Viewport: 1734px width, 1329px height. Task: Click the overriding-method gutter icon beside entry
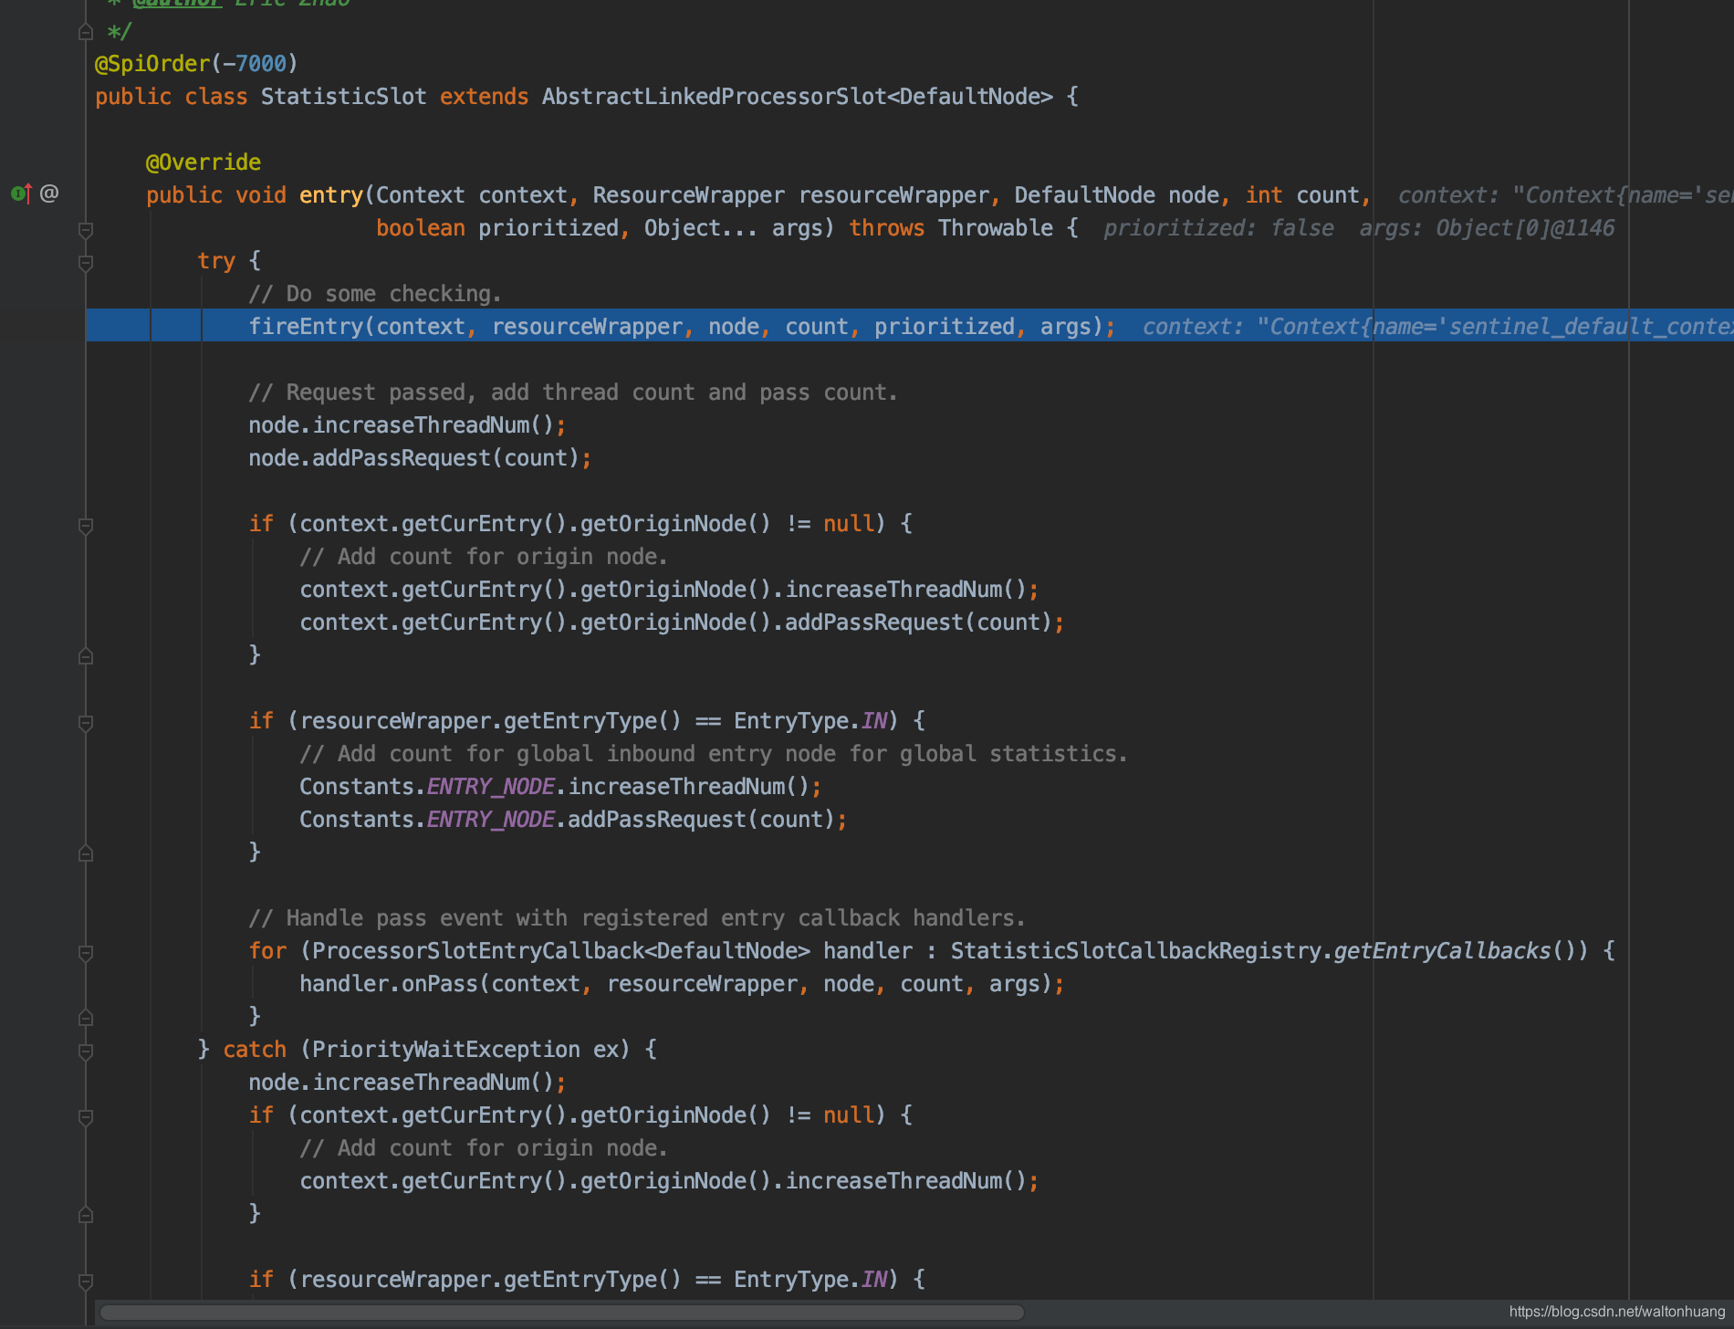pyautogui.click(x=21, y=194)
